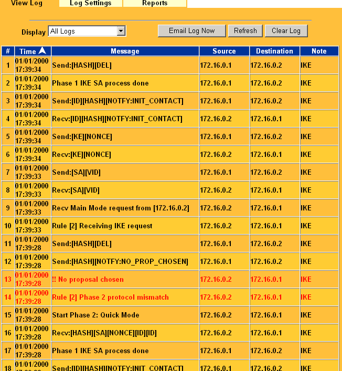This screenshot has height=371, width=342.
Task: Click destination 172.16.0.1 in row 8
Action: click(x=266, y=190)
